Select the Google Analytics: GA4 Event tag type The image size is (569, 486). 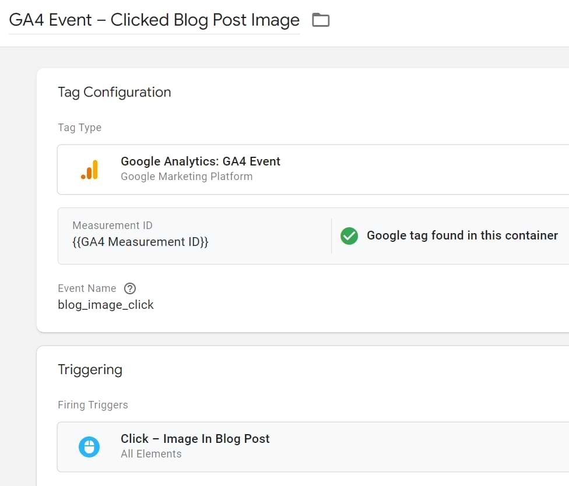point(201,161)
